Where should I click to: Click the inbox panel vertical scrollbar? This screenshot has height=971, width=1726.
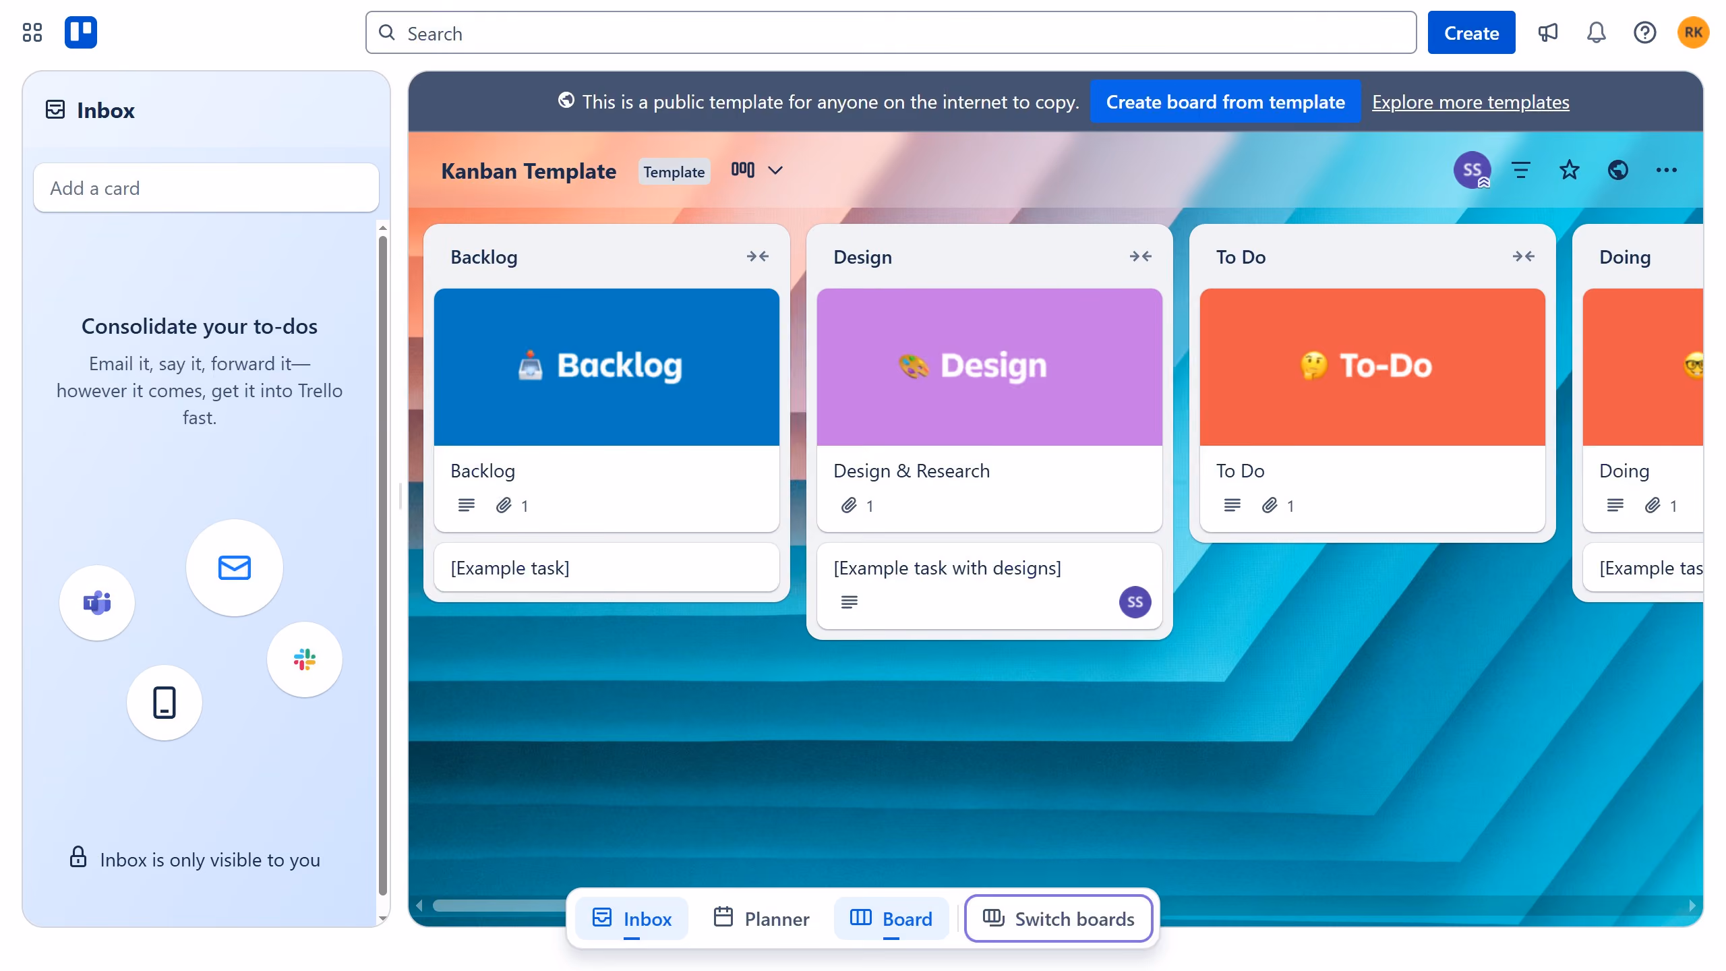click(383, 565)
